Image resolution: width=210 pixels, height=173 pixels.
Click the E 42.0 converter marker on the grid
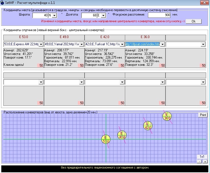coord(148,126)
